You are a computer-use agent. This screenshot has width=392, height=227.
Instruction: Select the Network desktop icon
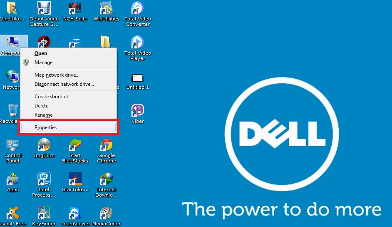(x=11, y=80)
